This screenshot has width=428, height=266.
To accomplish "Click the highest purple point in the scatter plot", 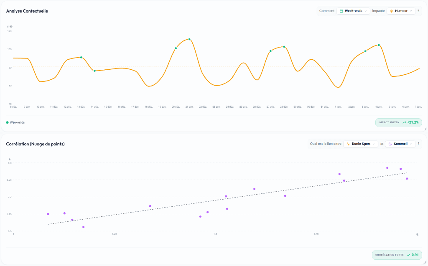I will (x=387, y=167).
